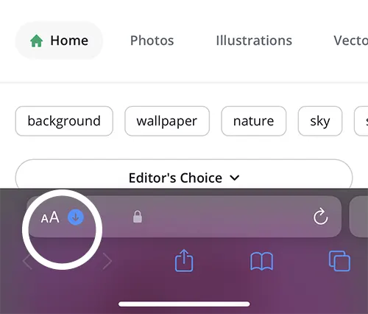The height and width of the screenshot is (314, 368).
Task: Open the Safari AA page settings menu
Action: (50, 217)
